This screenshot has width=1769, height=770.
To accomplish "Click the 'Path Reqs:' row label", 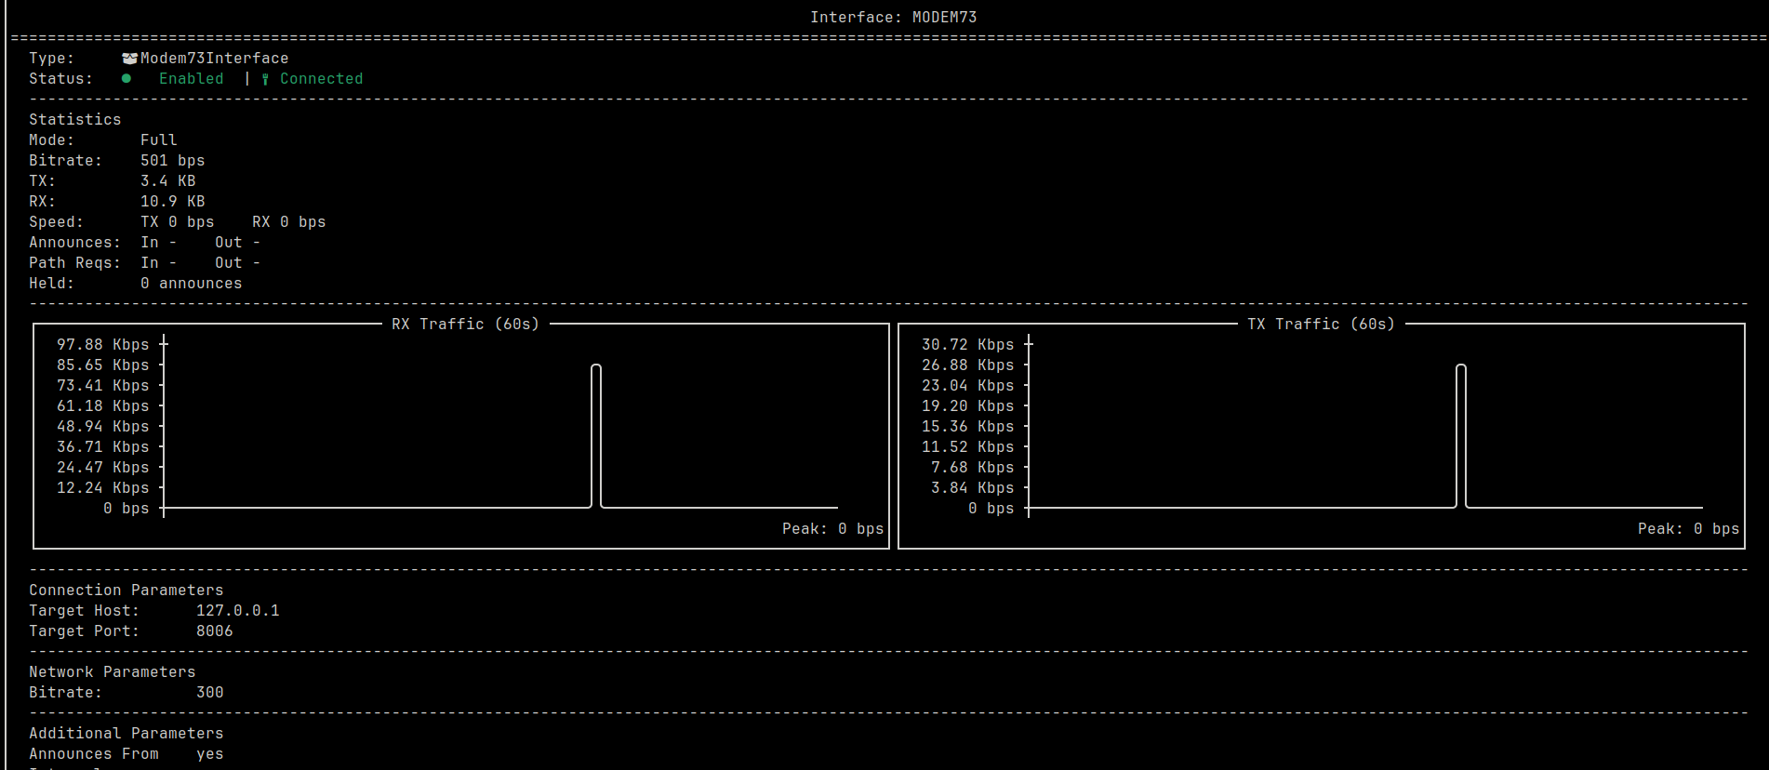I will (75, 263).
